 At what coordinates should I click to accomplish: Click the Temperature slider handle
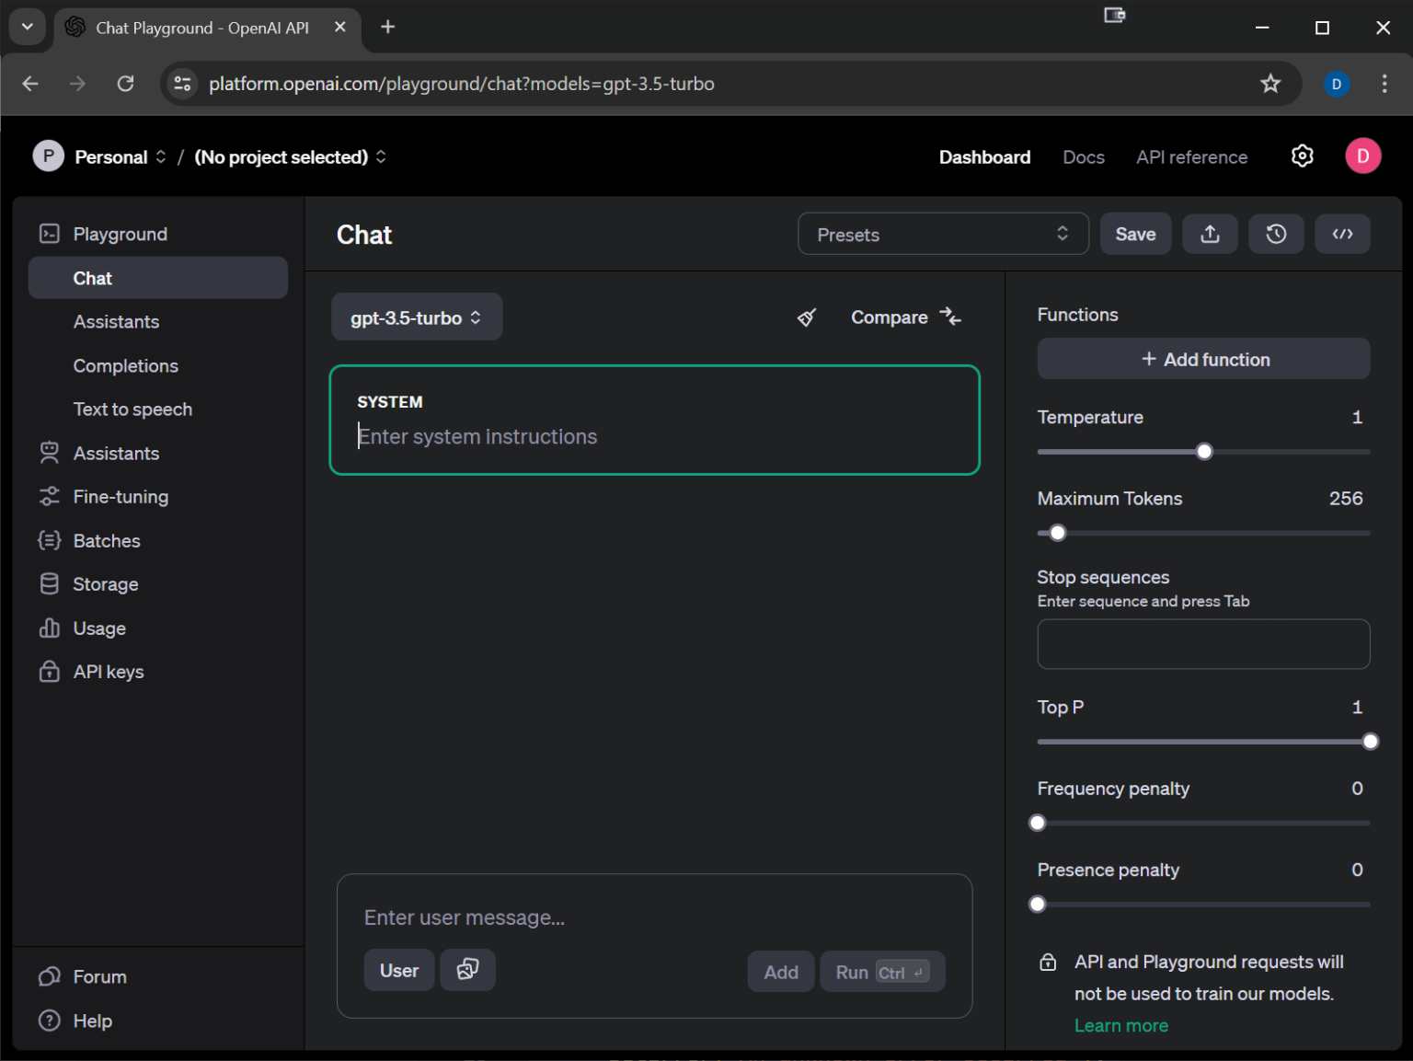coord(1204,452)
